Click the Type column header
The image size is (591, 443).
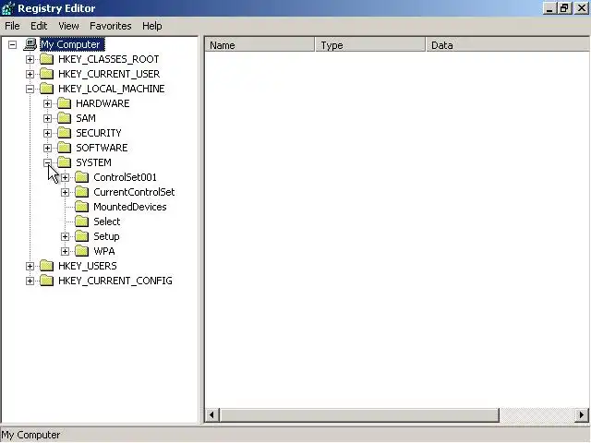370,45
